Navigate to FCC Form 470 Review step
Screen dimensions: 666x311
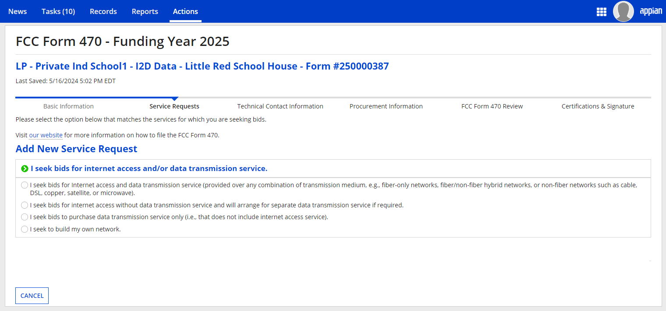[x=492, y=106]
